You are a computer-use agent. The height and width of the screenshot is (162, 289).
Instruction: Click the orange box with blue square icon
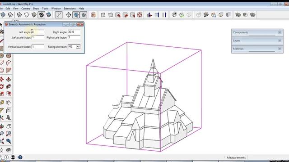pyautogui.click(x=214, y=15)
